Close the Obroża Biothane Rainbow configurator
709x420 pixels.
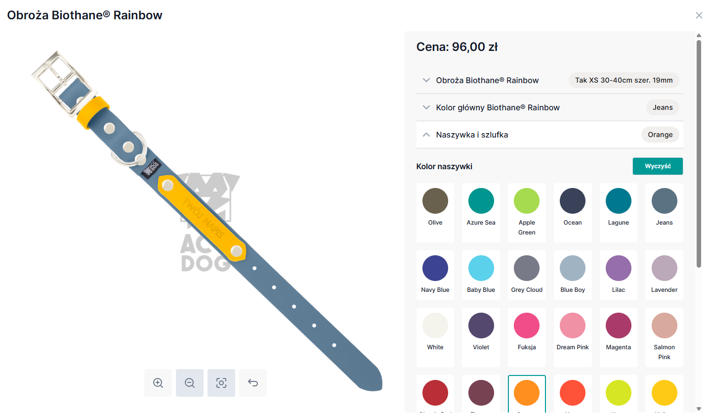pyautogui.click(x=699, y=15)
